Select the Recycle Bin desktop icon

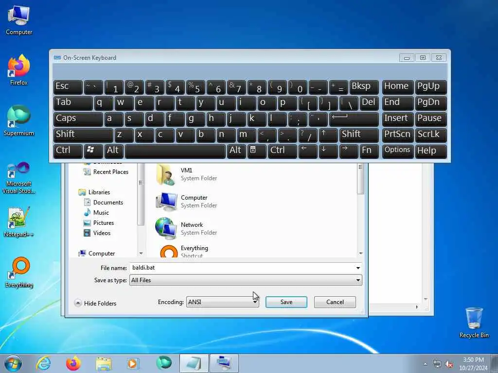click(474, 322)
